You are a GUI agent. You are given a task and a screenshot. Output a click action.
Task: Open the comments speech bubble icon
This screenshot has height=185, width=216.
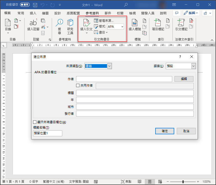[177, 13]
